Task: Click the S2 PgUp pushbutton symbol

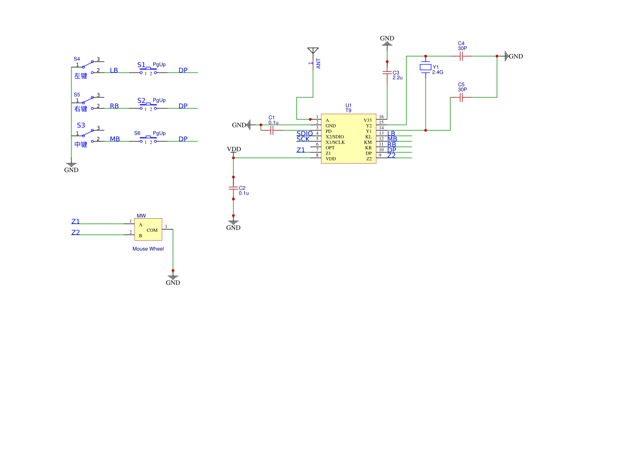Action: click(x=148, y=108)
